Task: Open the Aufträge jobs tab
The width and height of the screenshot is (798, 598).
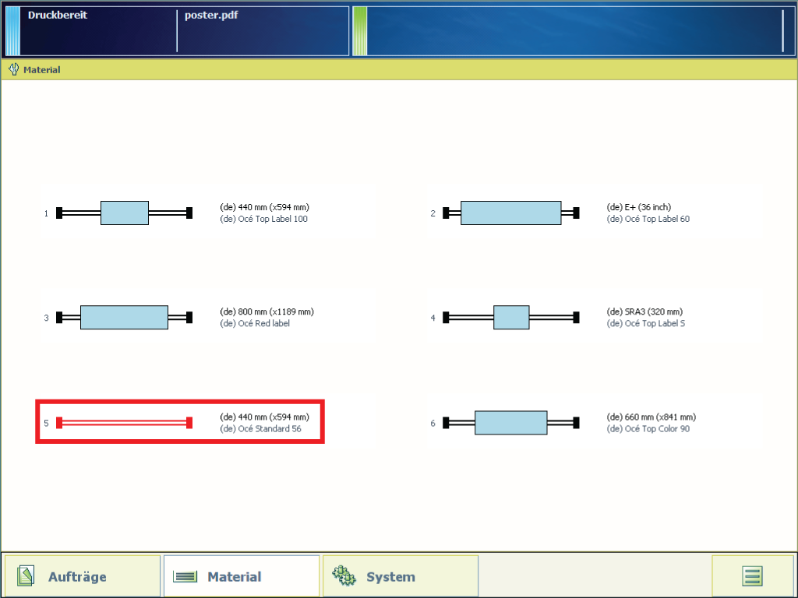Action: pos(83,576)
